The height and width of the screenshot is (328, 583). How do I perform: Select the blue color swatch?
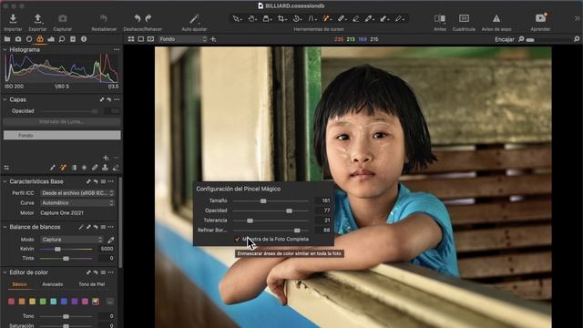pos(64,302)
